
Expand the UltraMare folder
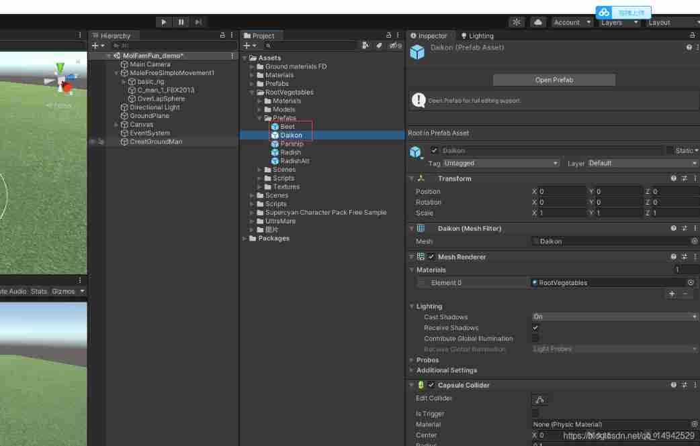click(x=252, y=221)
